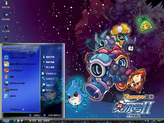Open the 我的文档 desktop icon
Screen dimensions: 164x123
6,5
